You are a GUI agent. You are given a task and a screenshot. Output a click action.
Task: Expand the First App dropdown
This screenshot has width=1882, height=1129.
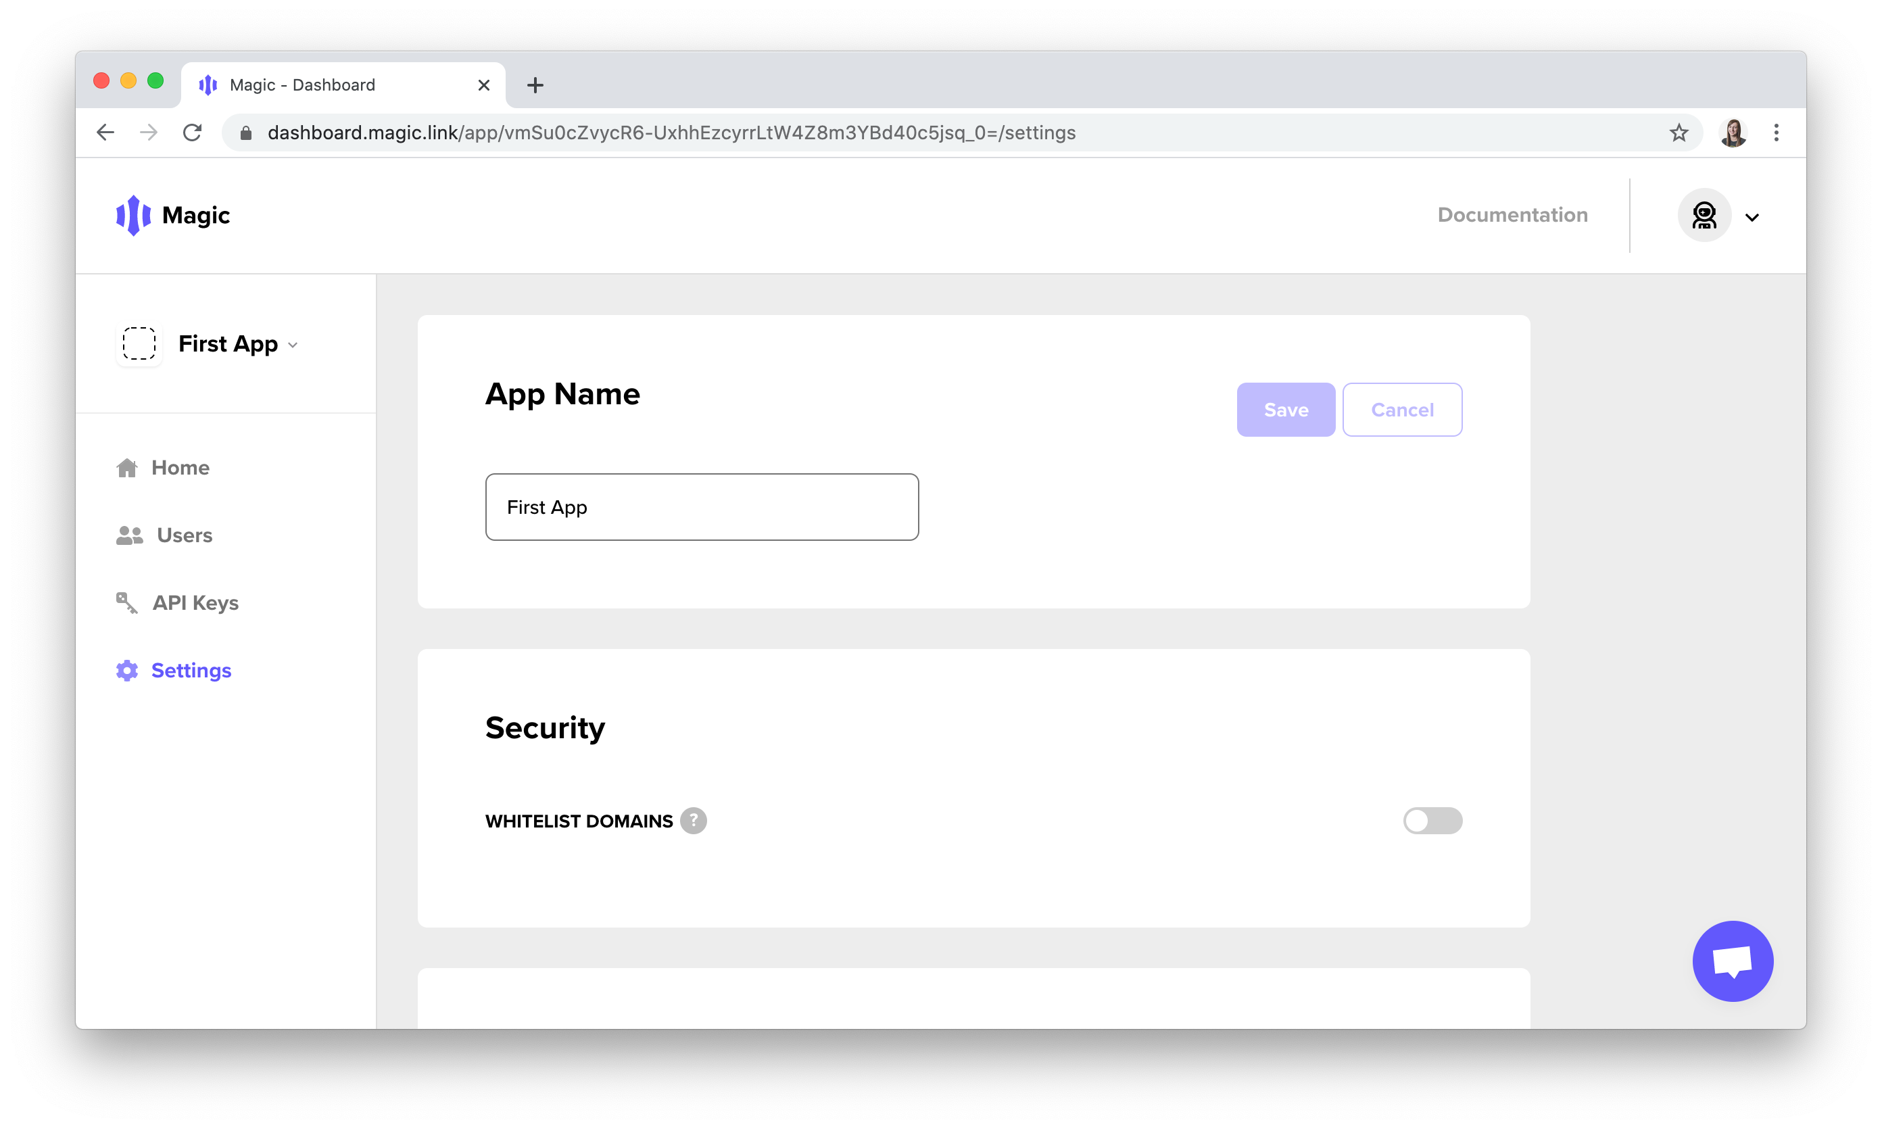click(x=293, y=345)
